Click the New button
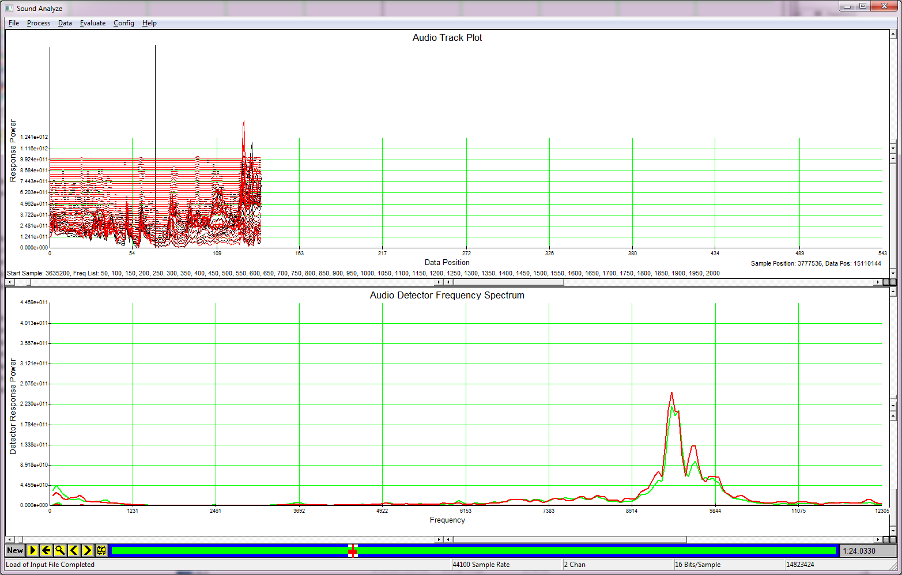Image resolution: width=902 pixels, height=575 pixels. [14, 550]
